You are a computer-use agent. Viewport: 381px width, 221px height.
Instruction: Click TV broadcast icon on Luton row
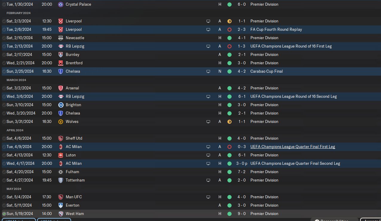(x=208, y=155)
